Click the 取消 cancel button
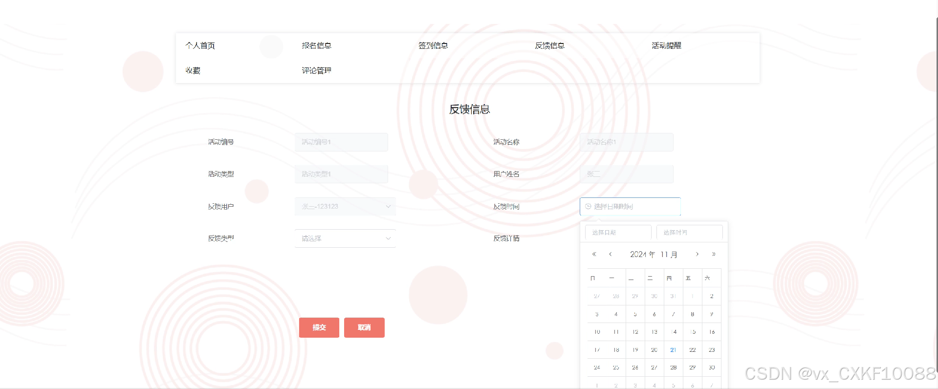Image resolution: width=938 pixels, height=389 pixels. click(364, 327)
